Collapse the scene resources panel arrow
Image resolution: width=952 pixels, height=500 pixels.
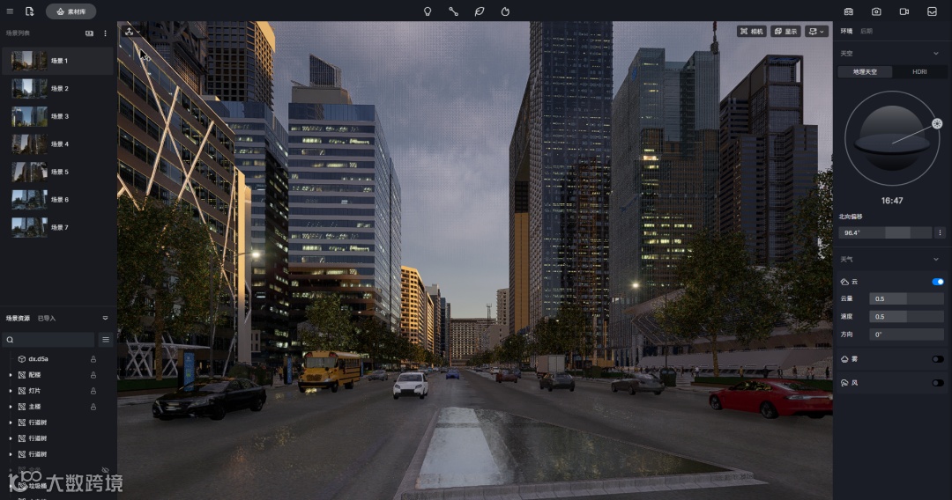pos(105,318)
